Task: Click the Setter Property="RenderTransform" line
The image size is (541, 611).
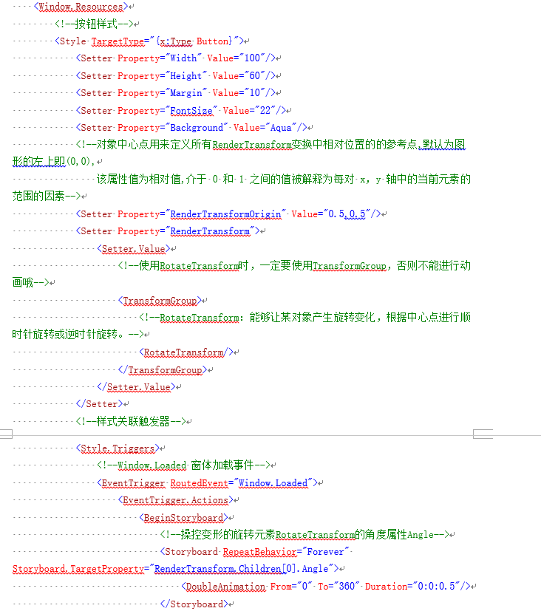Action: [168, 231]
